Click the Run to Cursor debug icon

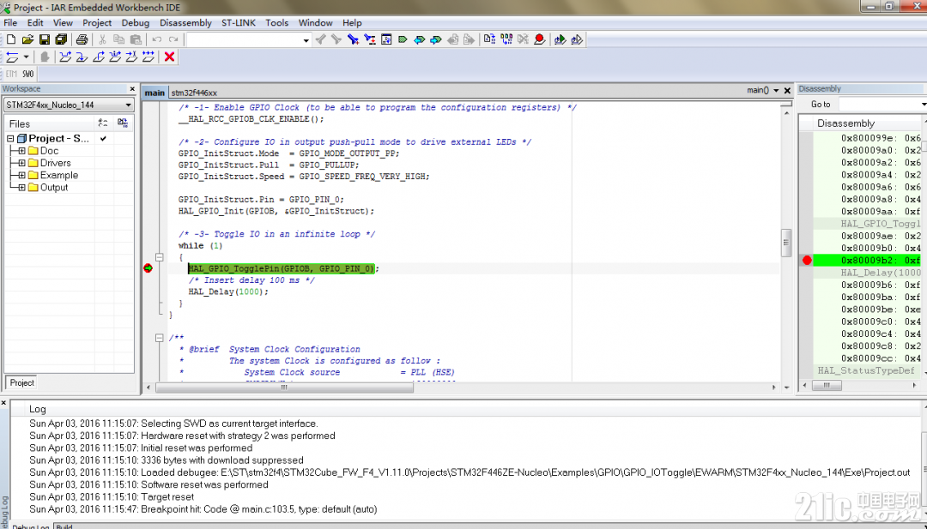pos(132,57)
